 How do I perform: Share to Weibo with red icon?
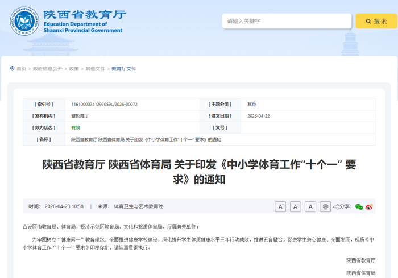(x=369, y=207)
